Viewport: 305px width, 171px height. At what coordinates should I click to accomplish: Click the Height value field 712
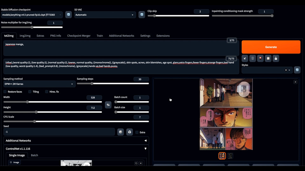(94, 108)
